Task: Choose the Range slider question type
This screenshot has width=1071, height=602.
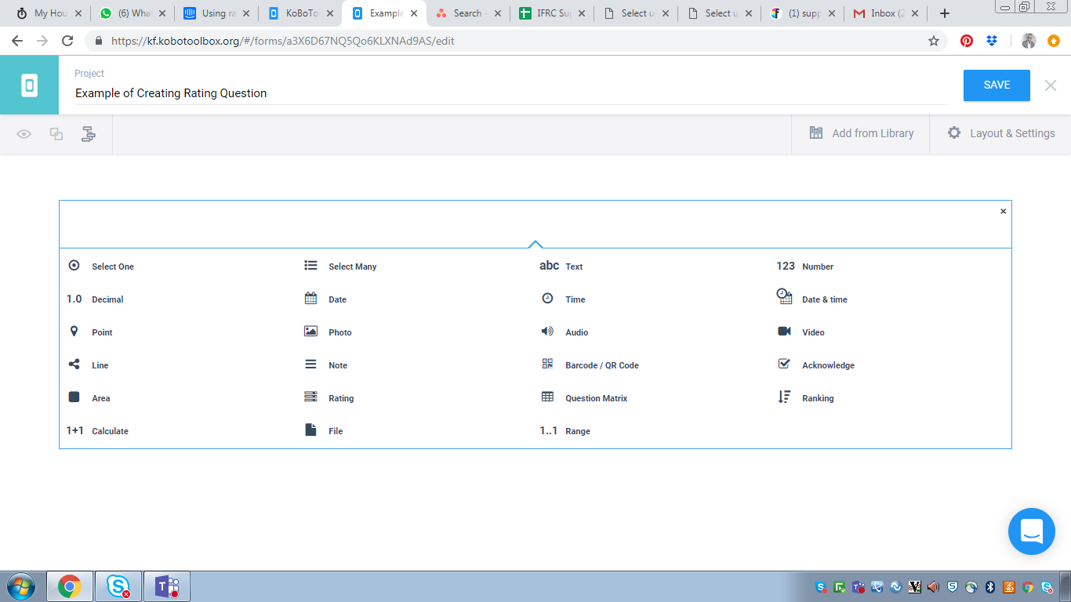Action: point(577,431)
